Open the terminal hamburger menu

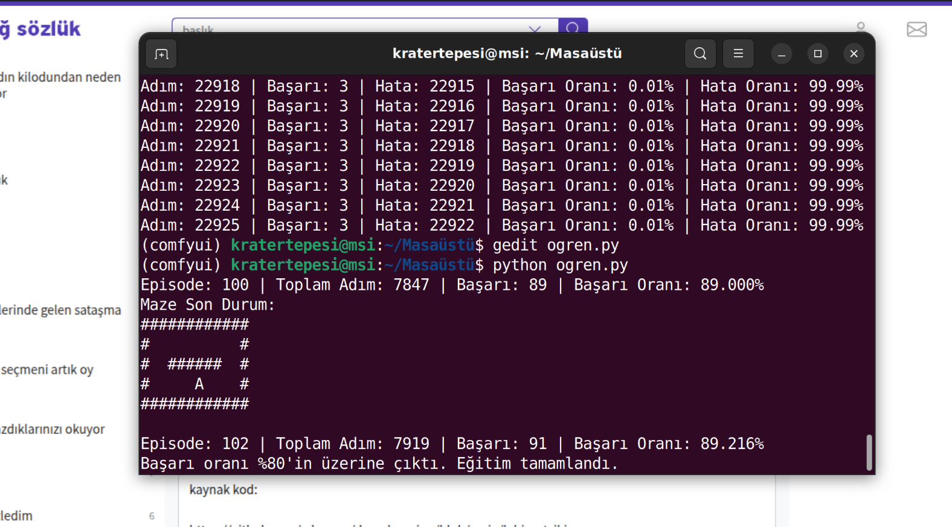pos(738,54)
